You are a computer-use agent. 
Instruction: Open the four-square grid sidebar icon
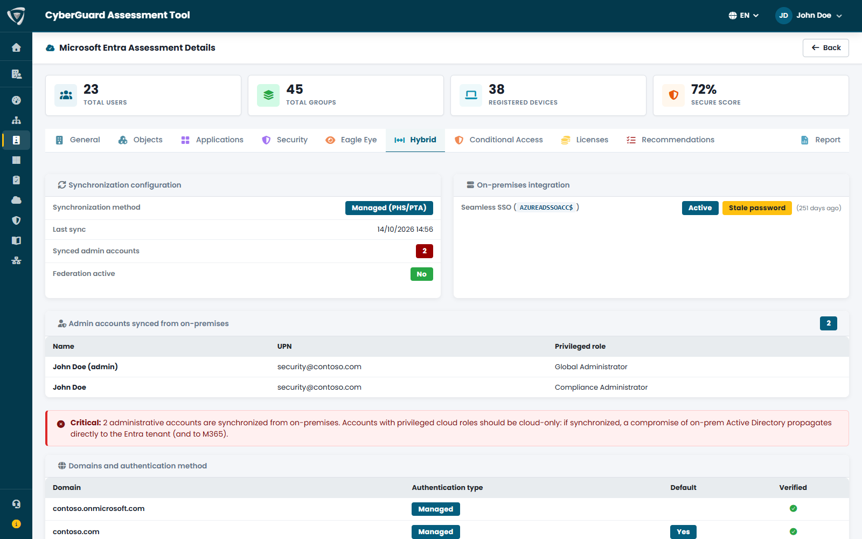[16, 160]
